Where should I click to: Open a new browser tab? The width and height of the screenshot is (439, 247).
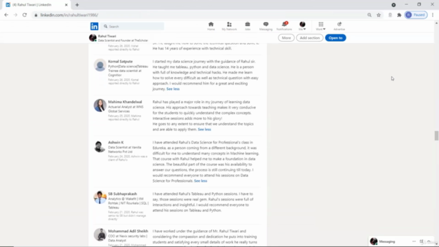[77, 5]
